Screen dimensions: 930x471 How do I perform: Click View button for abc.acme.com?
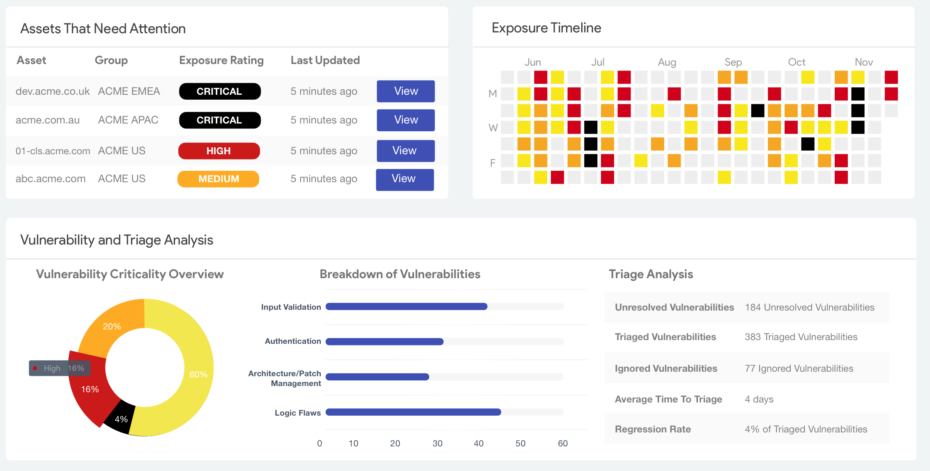pos(405,179)
